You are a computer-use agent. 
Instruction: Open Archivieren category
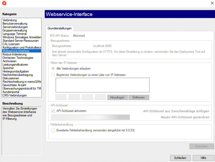(22, 61)
